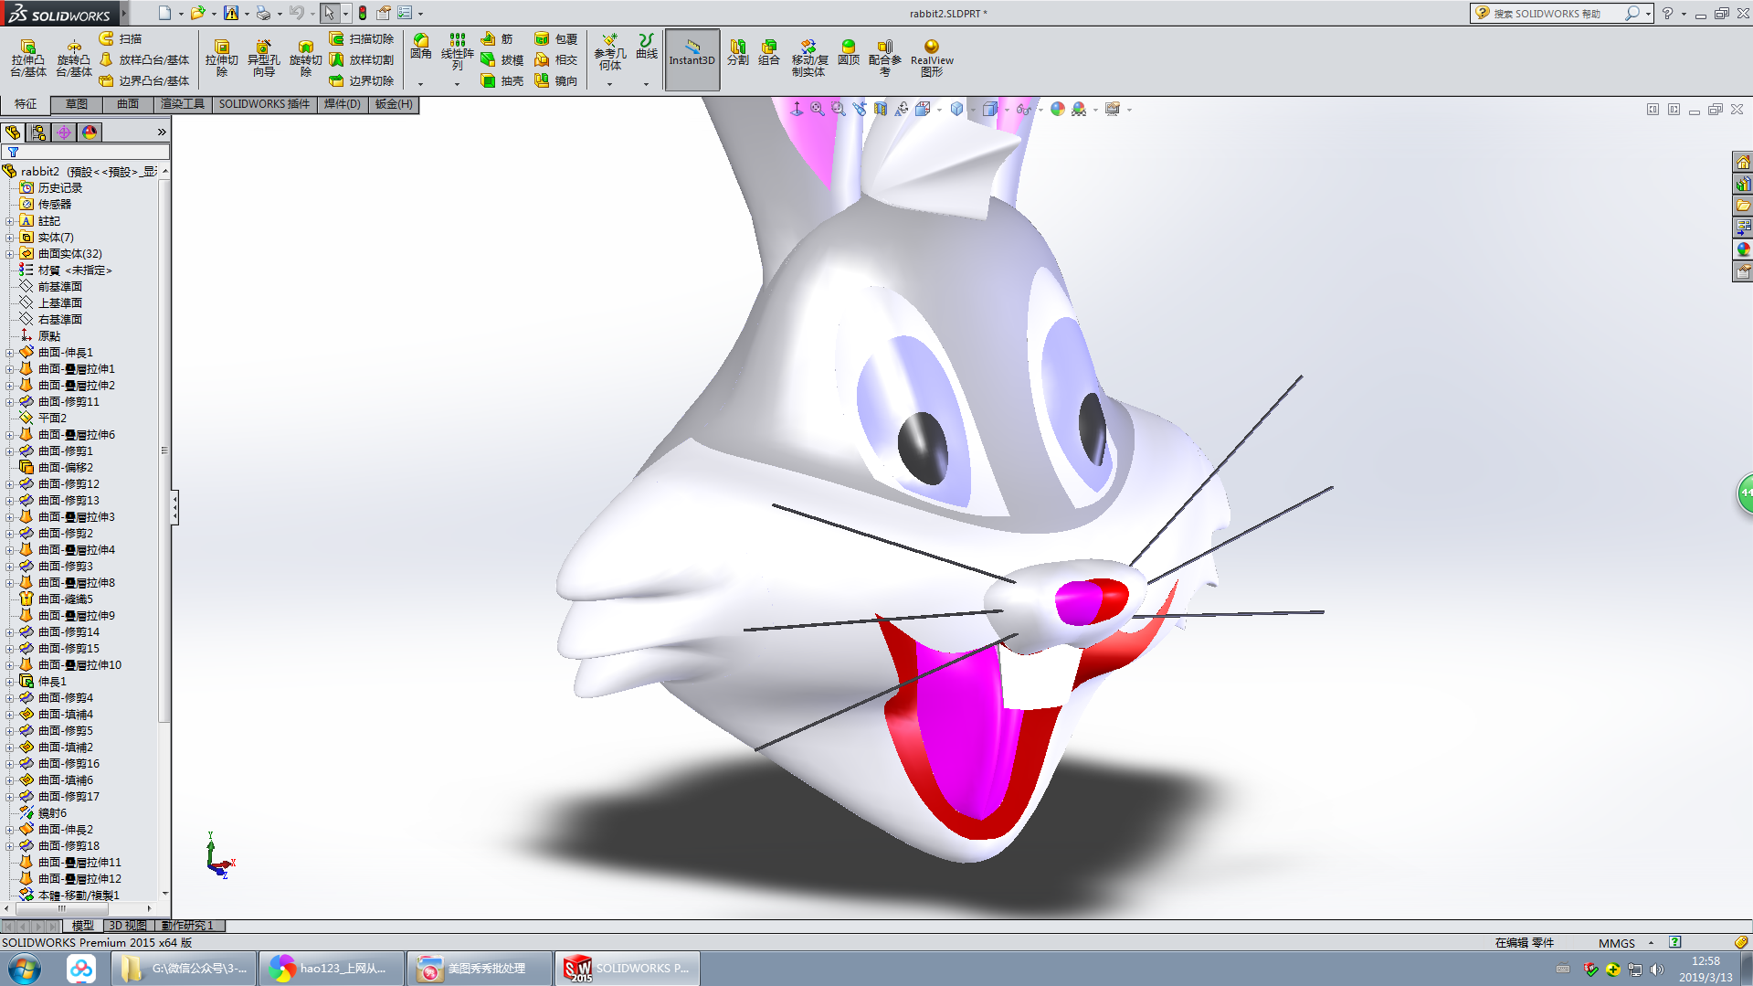The image size is (1753, 986).
Task: Expand the 实体(7) solid bodies folder
Action: click(10, 238)
